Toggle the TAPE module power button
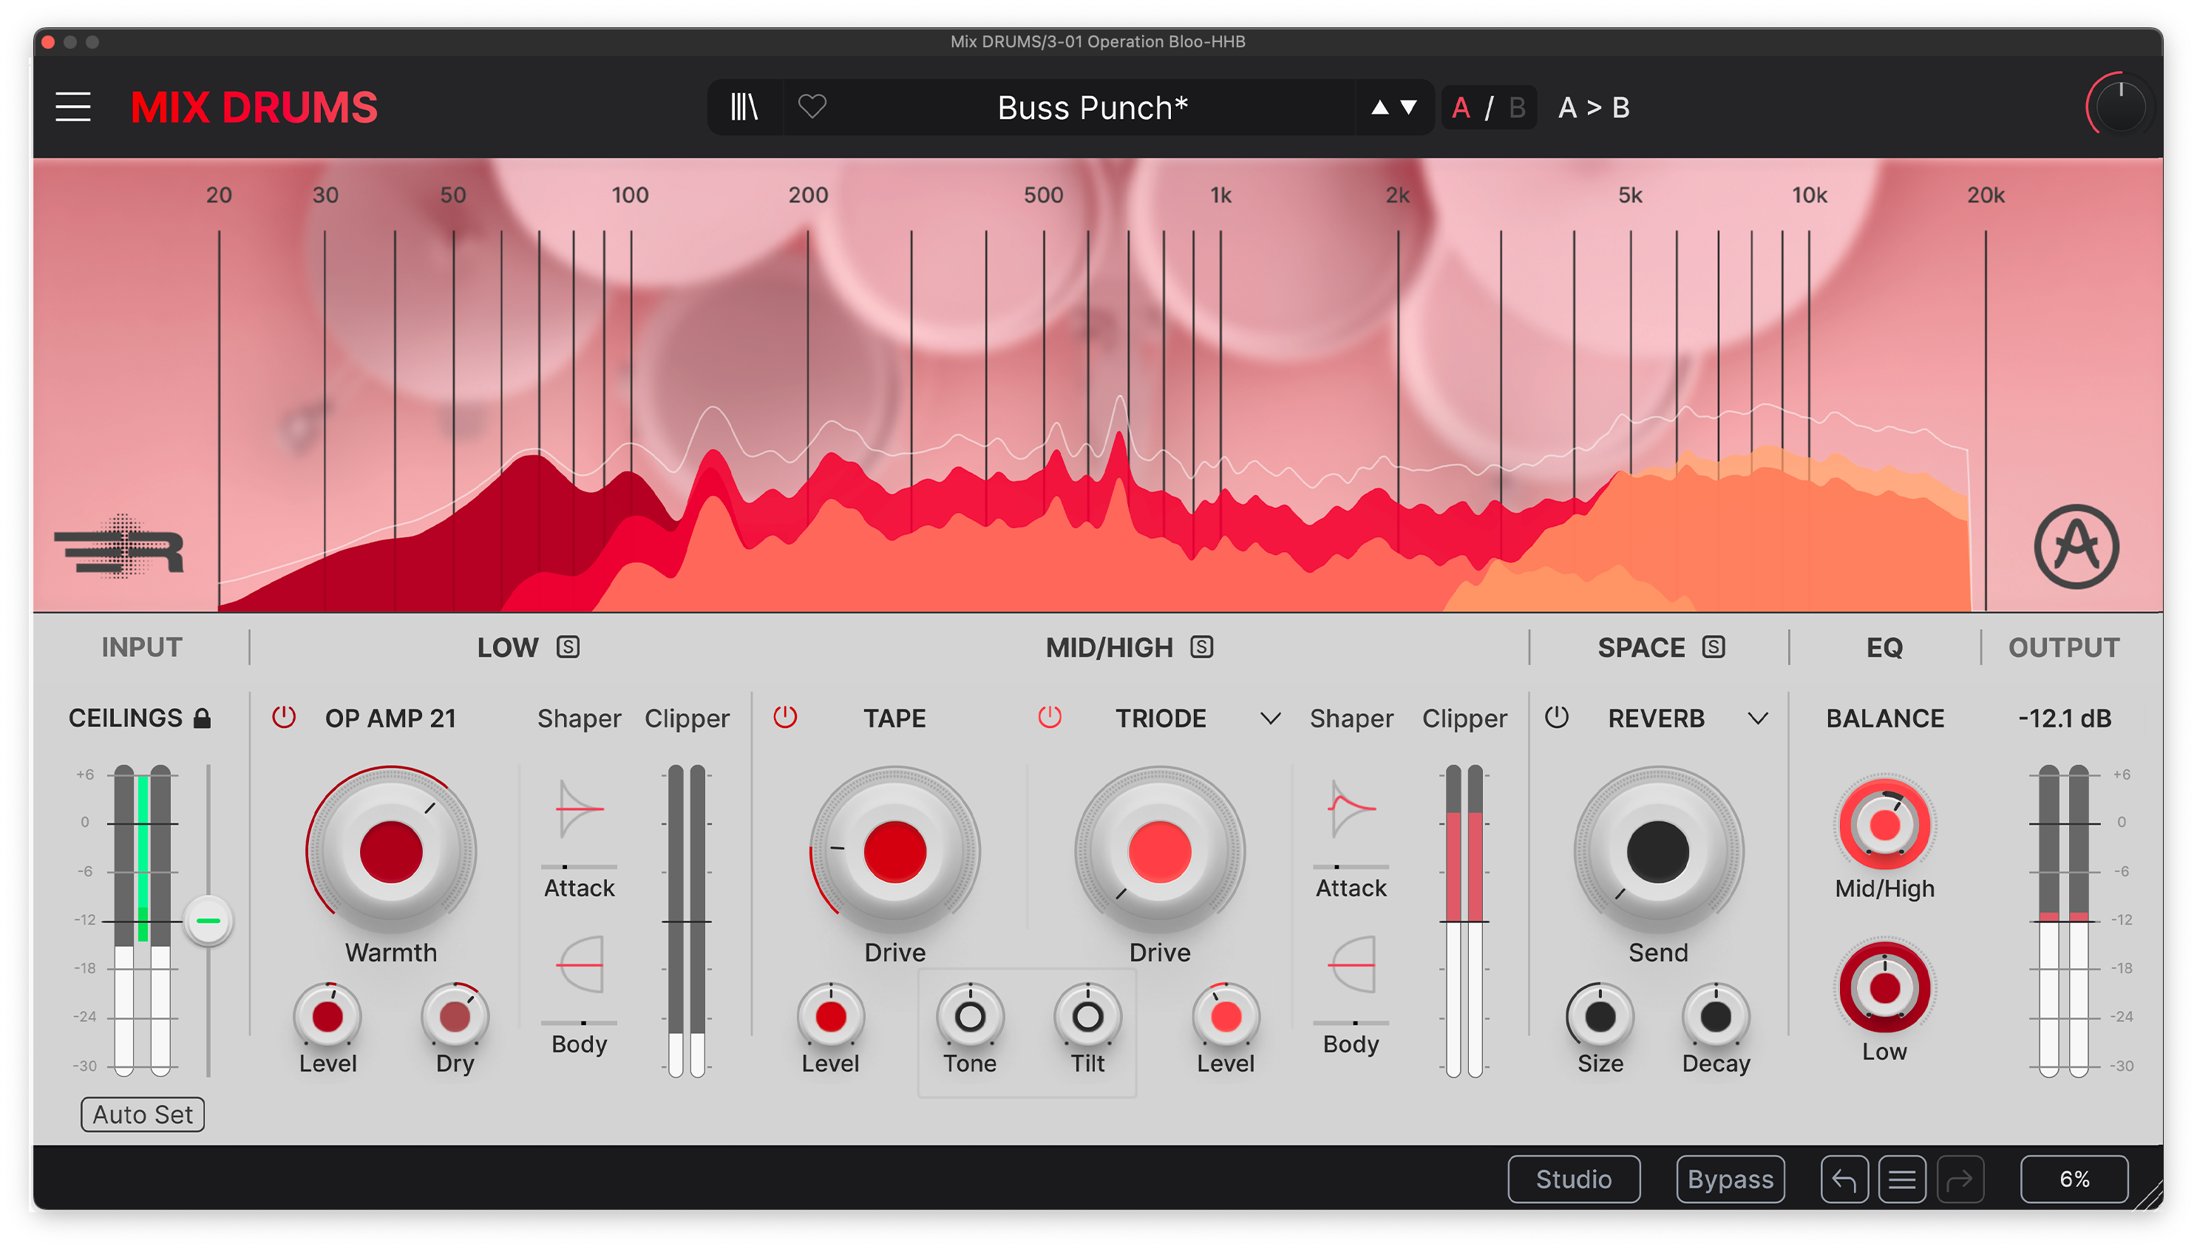The height and width of the screenshot is (1249, 2197). coord(786,718)
